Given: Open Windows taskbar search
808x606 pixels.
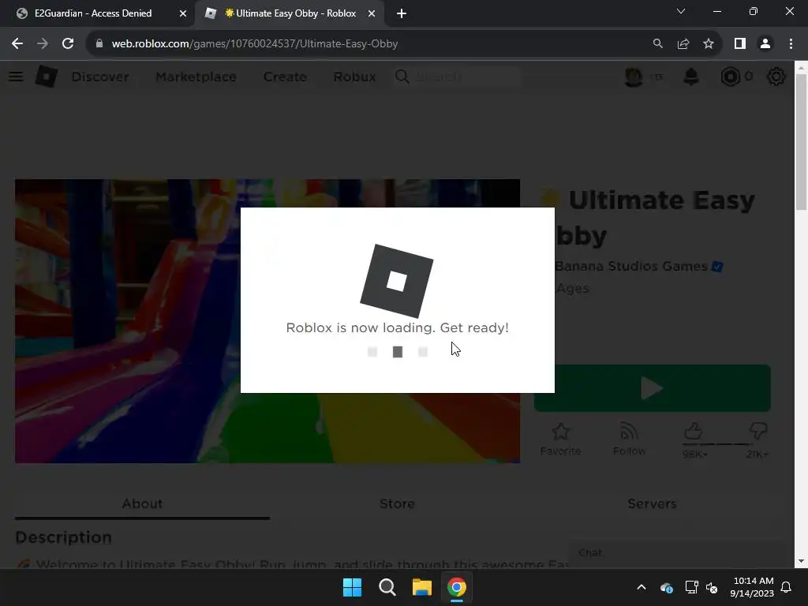Looking at the screenshot, I should click(387, 587).
